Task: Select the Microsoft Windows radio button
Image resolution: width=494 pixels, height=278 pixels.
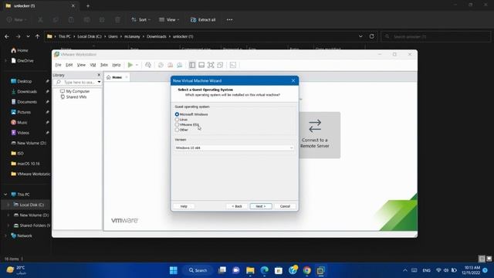Action: click(177, 114)
